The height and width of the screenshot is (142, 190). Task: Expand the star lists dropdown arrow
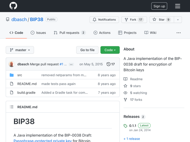pyautogui.click(x=178, y=20)
